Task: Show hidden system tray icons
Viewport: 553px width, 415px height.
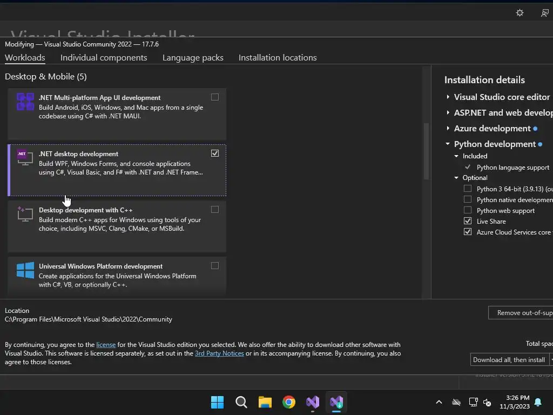Action: click(x=439, y=402)
